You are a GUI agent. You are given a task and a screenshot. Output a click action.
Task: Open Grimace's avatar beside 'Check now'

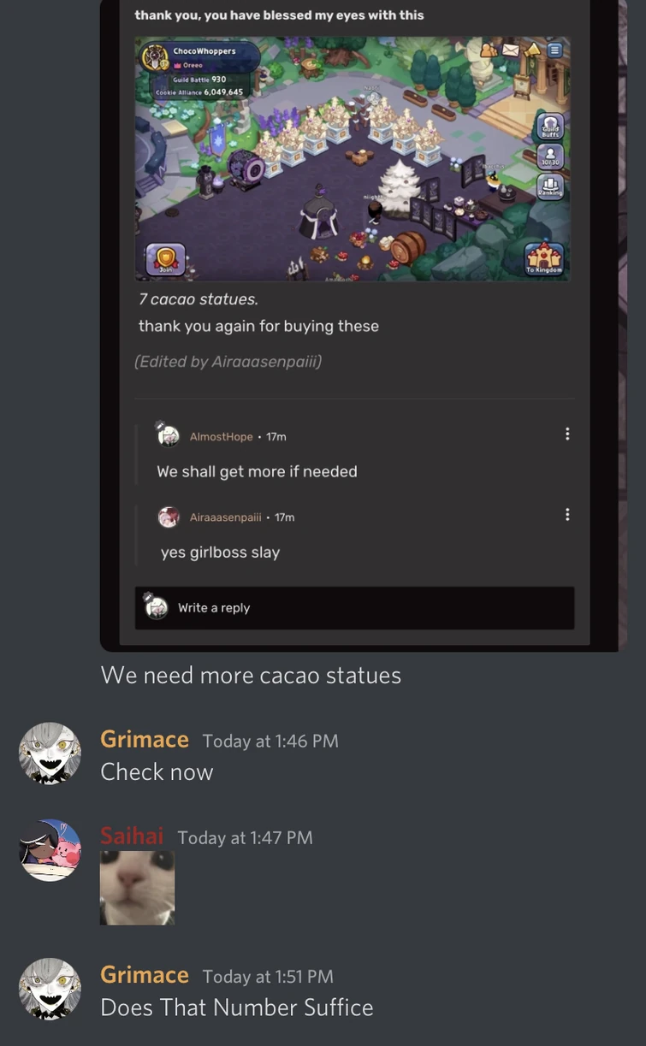coord(50,753)
